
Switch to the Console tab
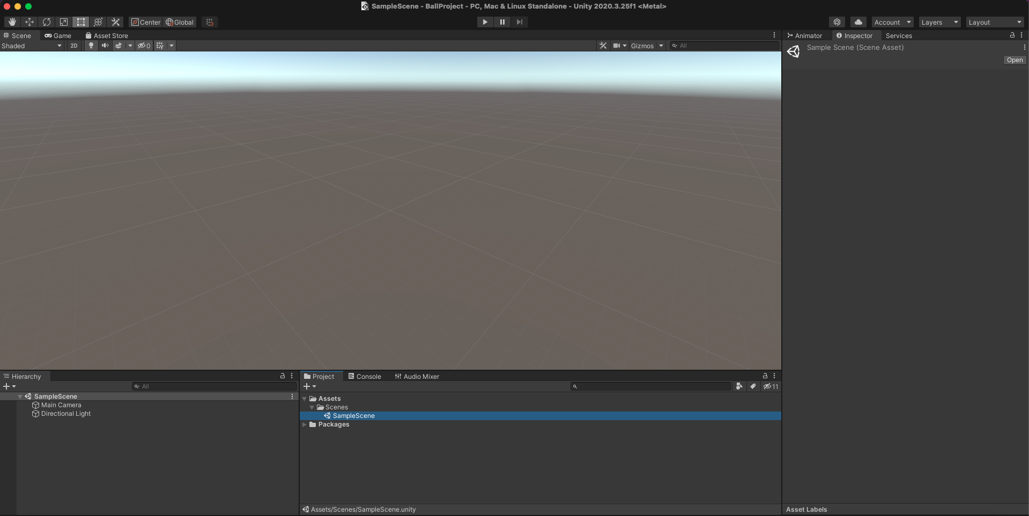tap(365, 376)
